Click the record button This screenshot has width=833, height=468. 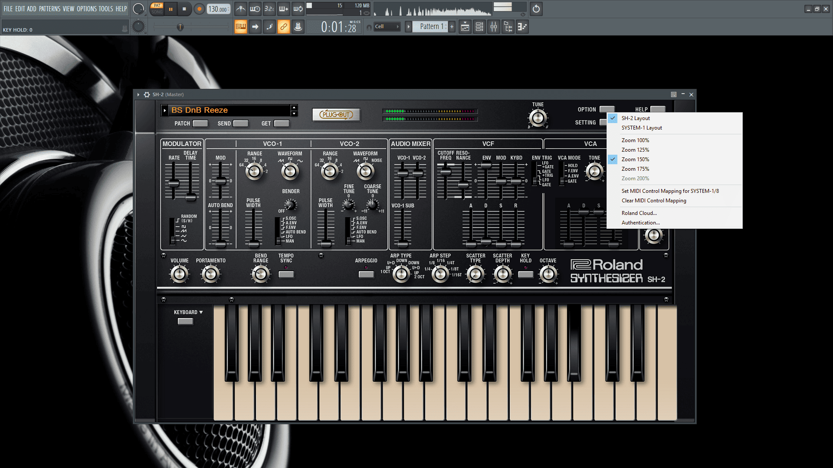[199, 9]
